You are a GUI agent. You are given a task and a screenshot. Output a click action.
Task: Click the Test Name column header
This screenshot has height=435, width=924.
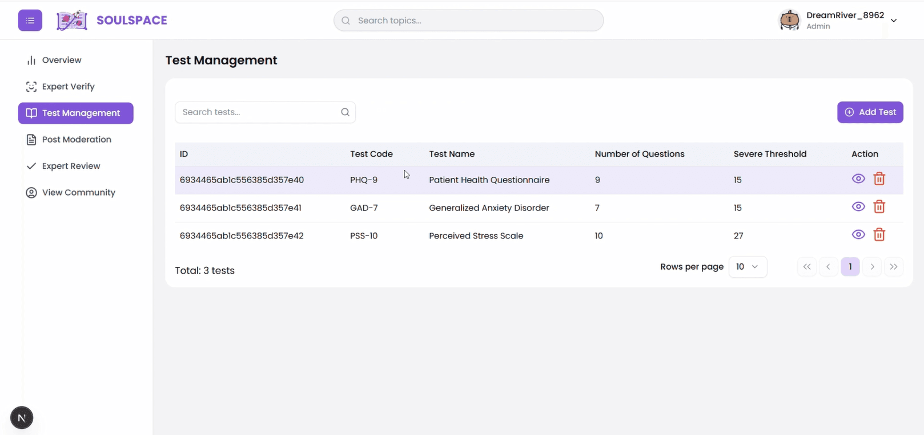click(452, 154)
